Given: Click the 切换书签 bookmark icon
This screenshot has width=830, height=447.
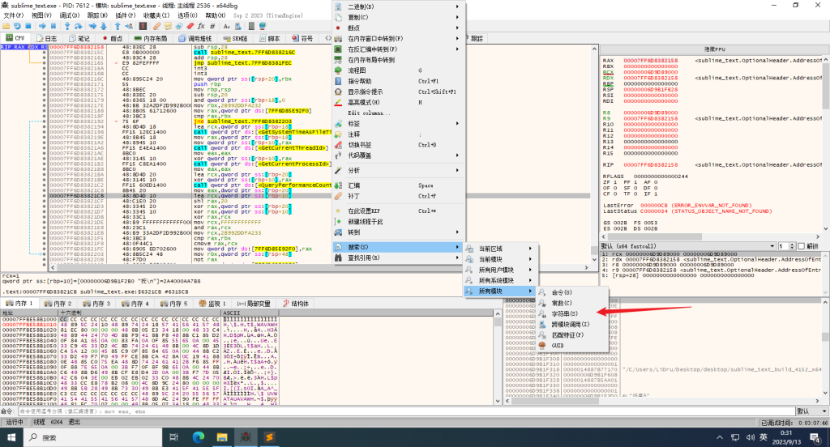Looking at the screenshot, I should (x=340, y=144).
